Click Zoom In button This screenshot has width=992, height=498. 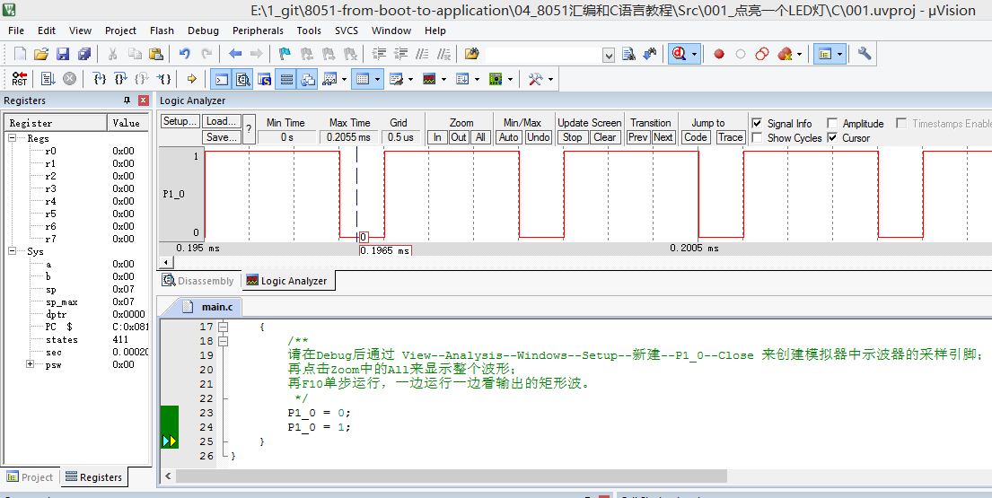tap(437, 137)
